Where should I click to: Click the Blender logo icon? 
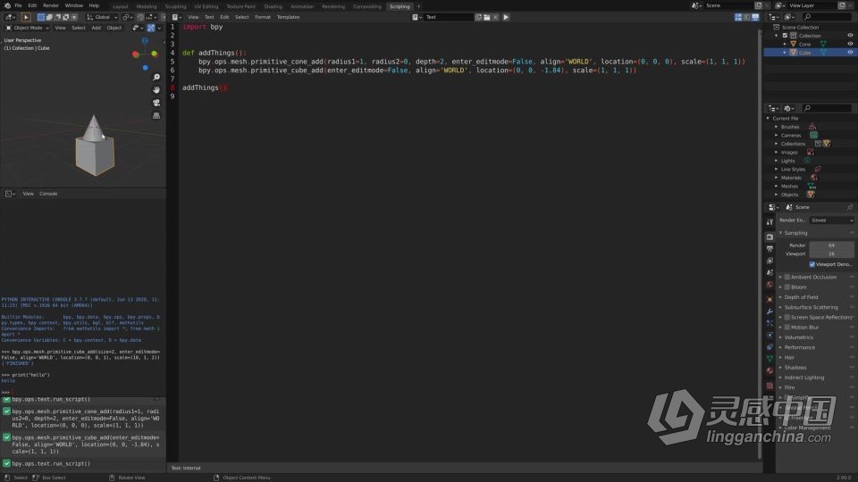point(7,5)
